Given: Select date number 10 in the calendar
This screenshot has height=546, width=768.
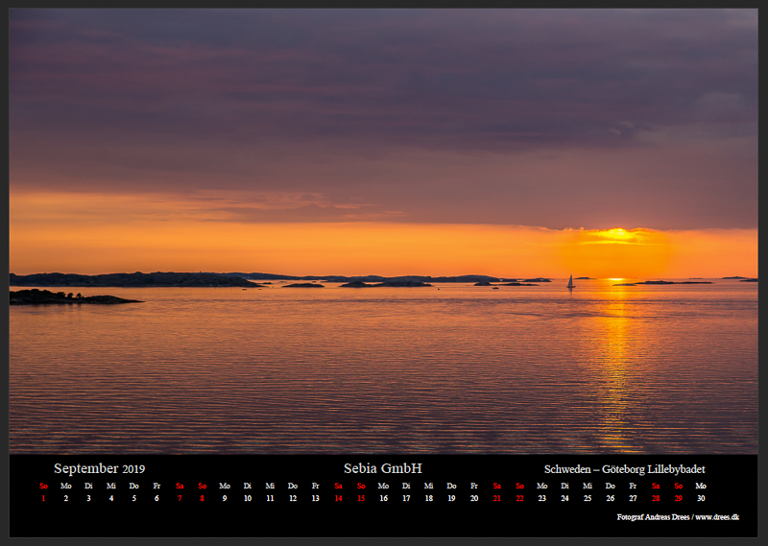Looking at the screenshot, I should point(248,498).
